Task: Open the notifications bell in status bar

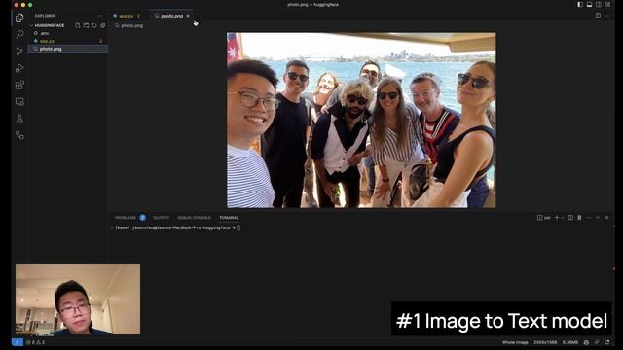Action: (607, 342)
